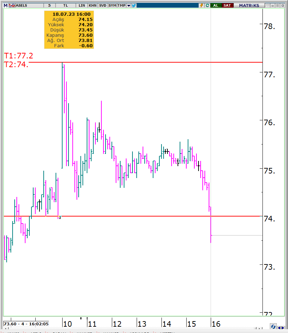Click the T2:74. trend line label
Image resolution: width=288 pixels, height=333 pixels.
tap(16, 64)
